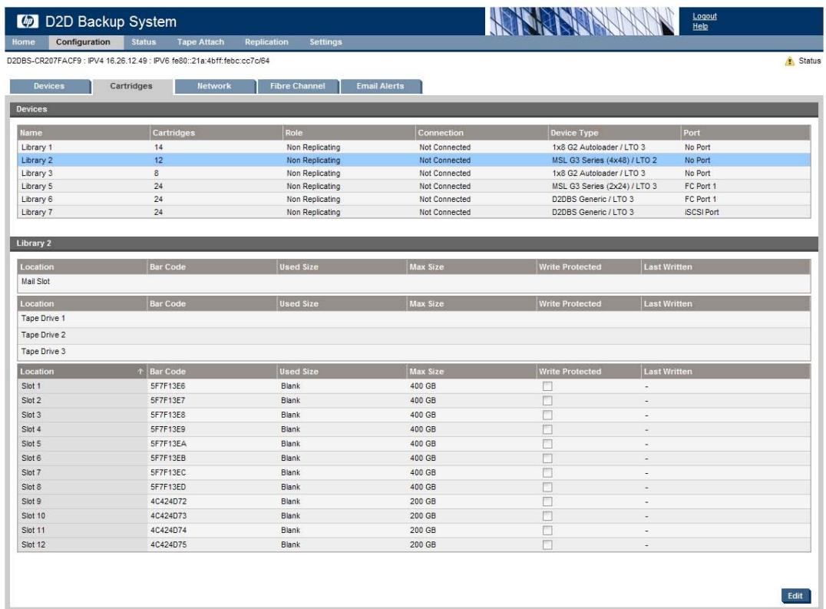Toggle Write Protected checkbox for Slot 6
The height and width of the screenshot is (609, 826).
547,458
